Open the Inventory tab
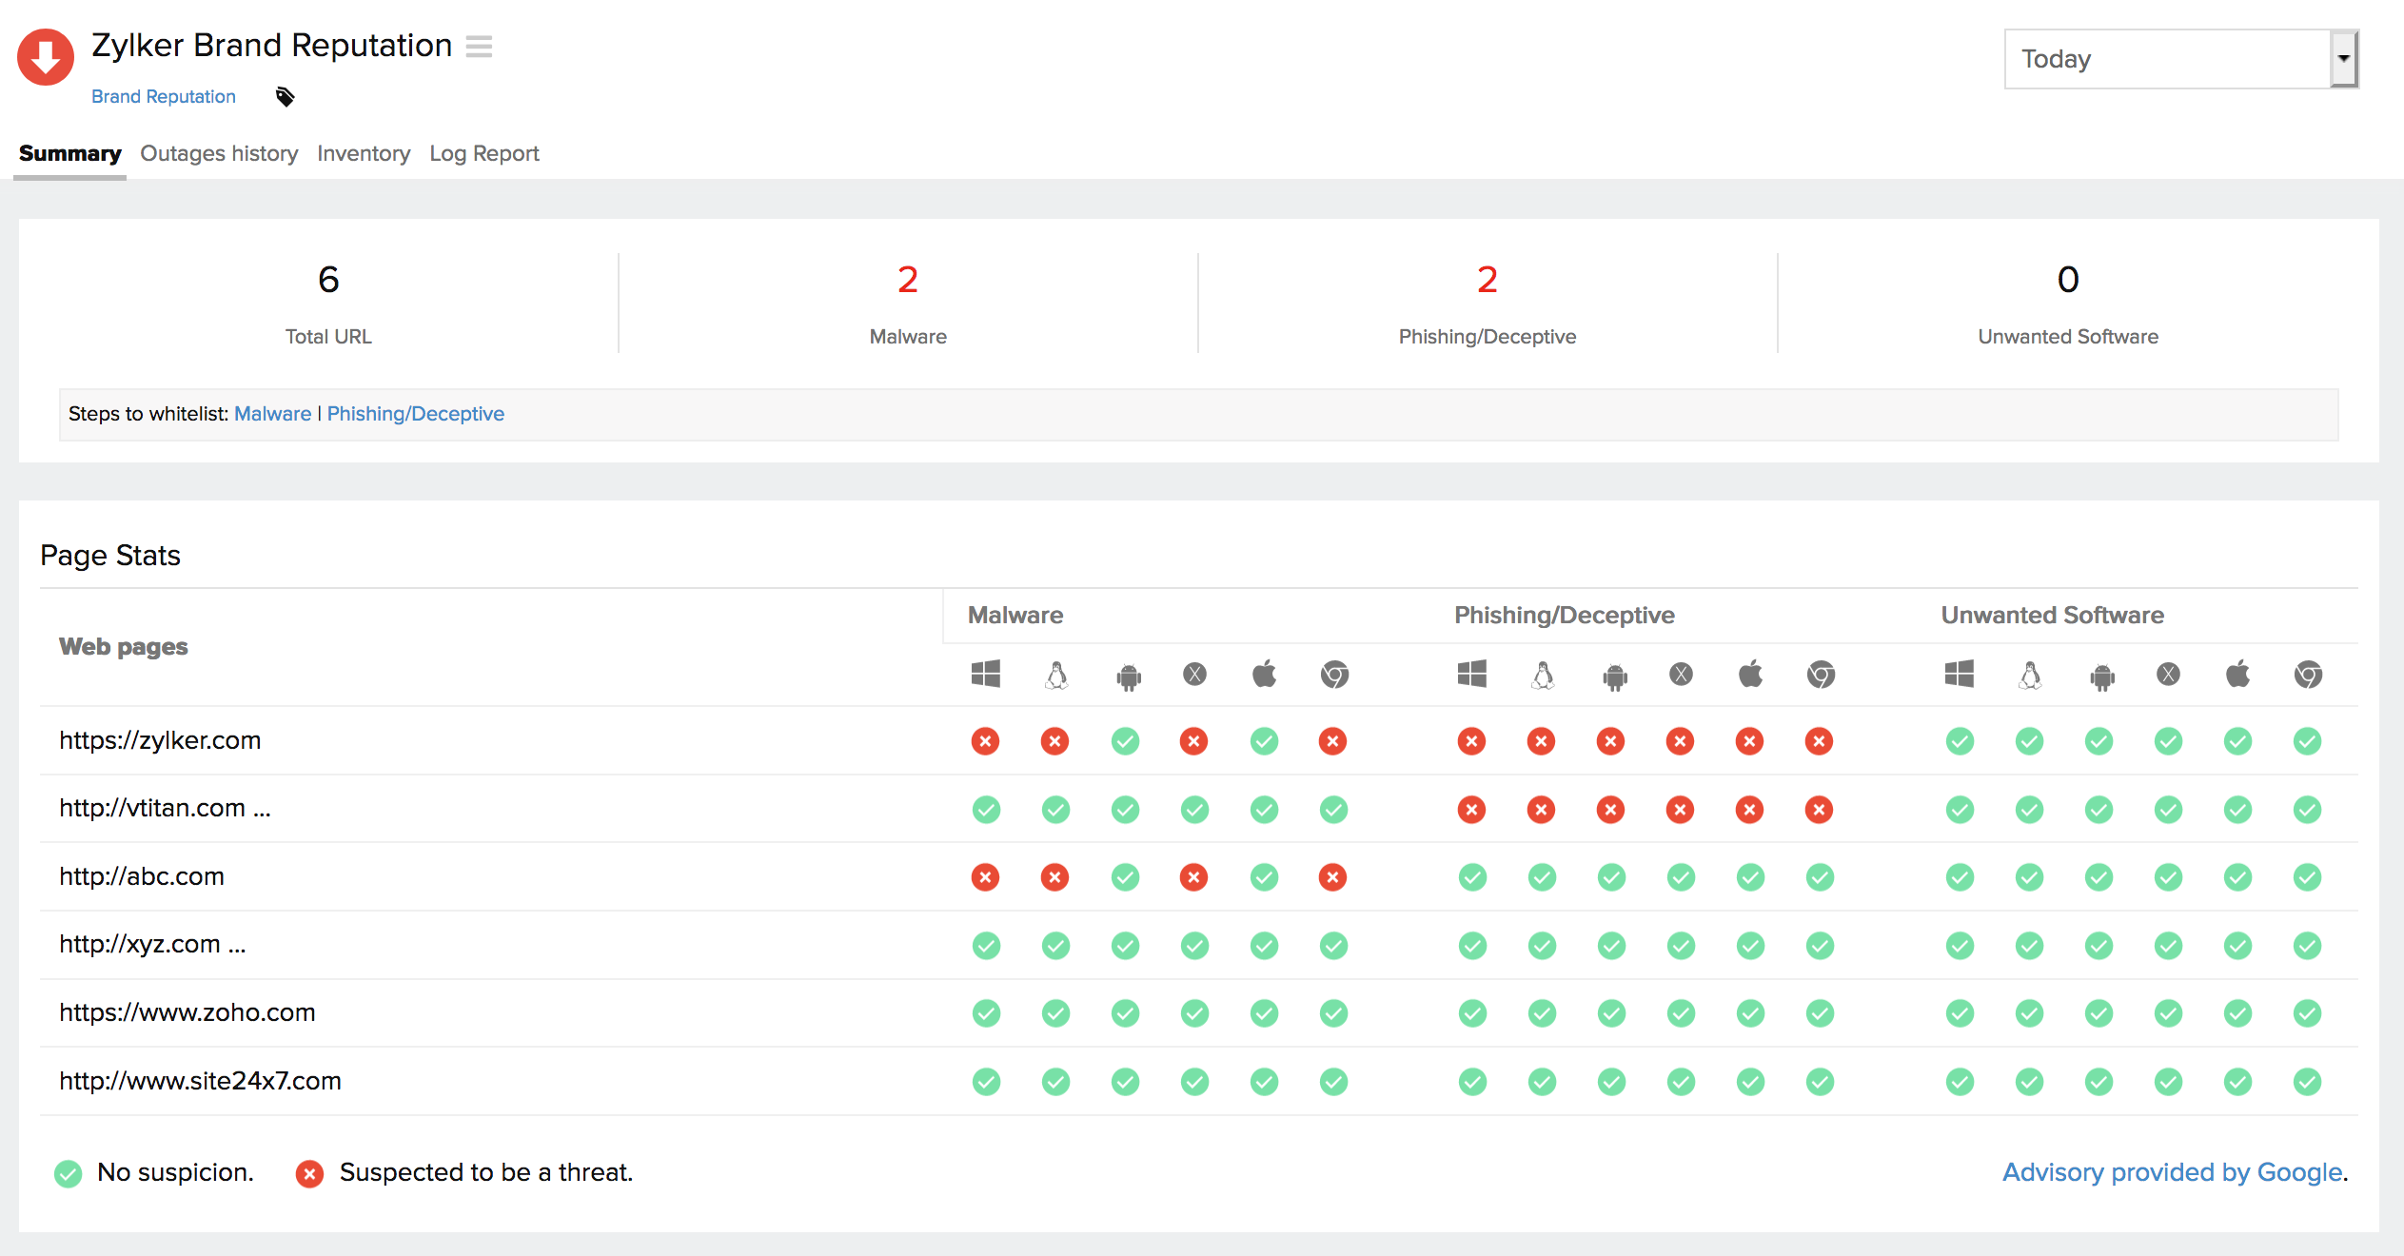Viewport: 2404px width, 1256px height. [364, 153]
